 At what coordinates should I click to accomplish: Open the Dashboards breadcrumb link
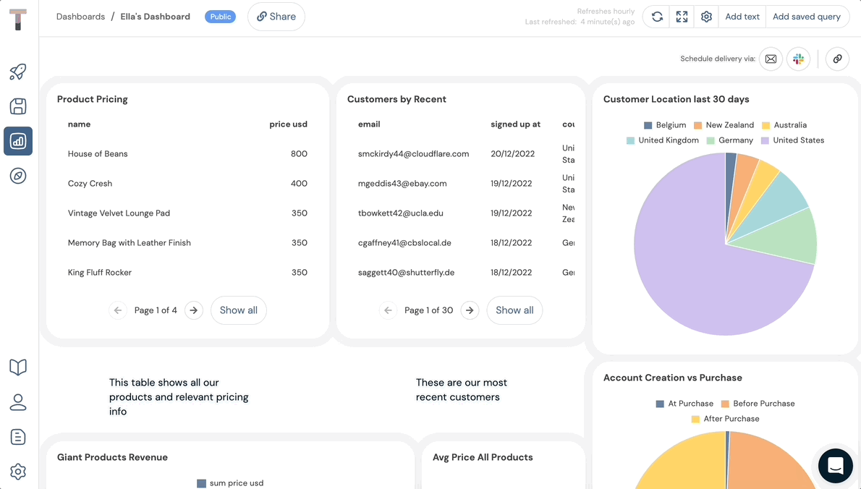click(81, 17)
